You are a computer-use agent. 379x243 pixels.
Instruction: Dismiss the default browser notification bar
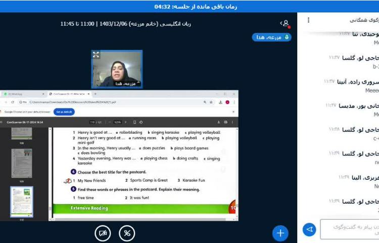[234, 111]
